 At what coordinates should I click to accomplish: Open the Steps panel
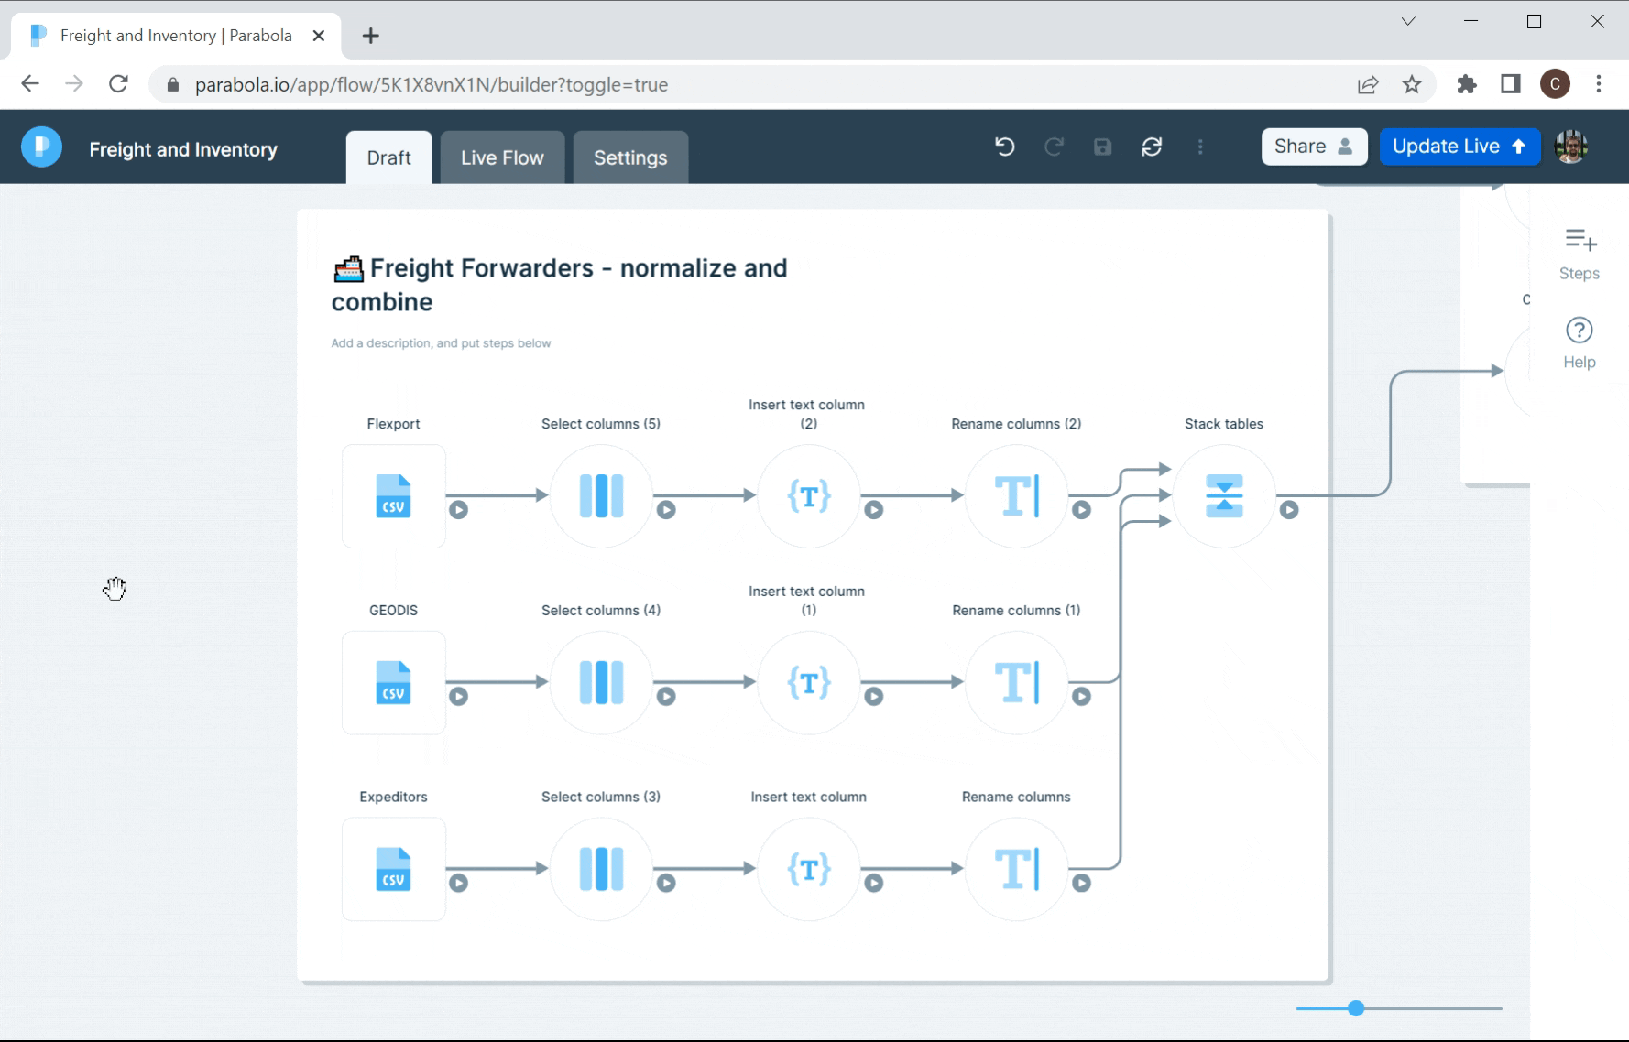1580,254
